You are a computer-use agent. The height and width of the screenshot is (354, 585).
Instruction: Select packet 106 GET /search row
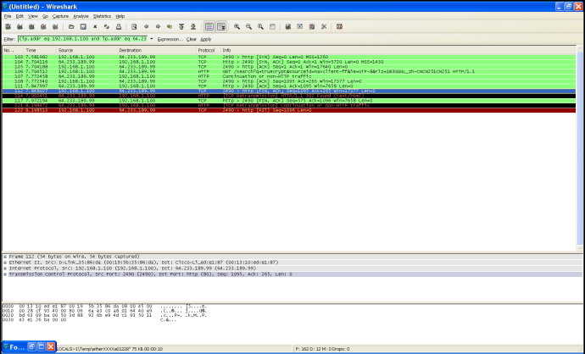(x=289, y=71)
